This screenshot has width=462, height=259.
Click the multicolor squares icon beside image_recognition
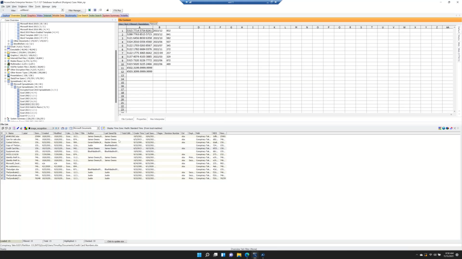tap(26, 128)
